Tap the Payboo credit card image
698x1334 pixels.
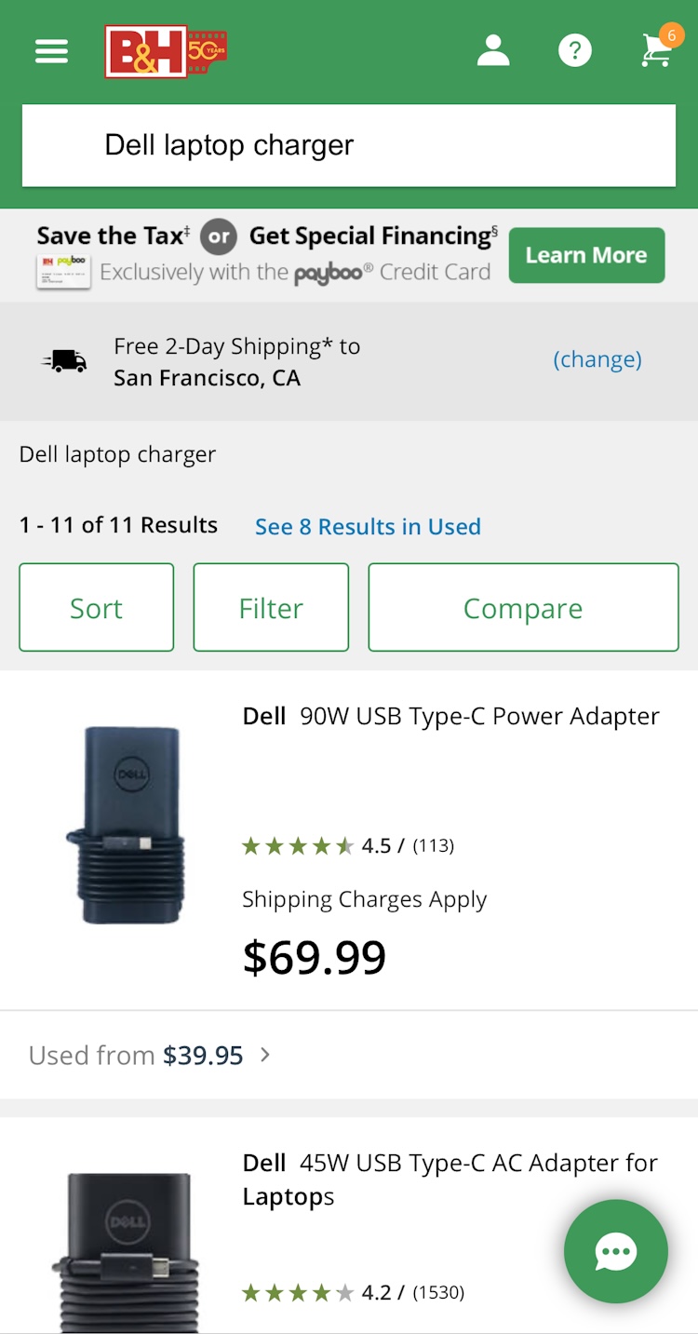[x=63, y=271]
